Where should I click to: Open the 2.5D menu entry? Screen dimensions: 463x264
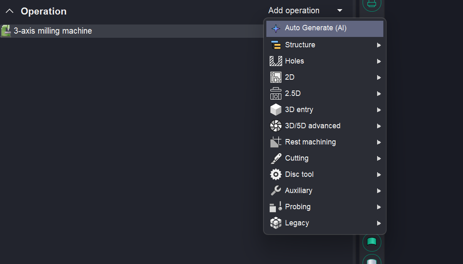[x=293, y=93]
